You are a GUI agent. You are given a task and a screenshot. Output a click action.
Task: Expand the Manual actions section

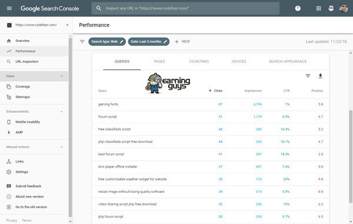[x=61, y=147]
